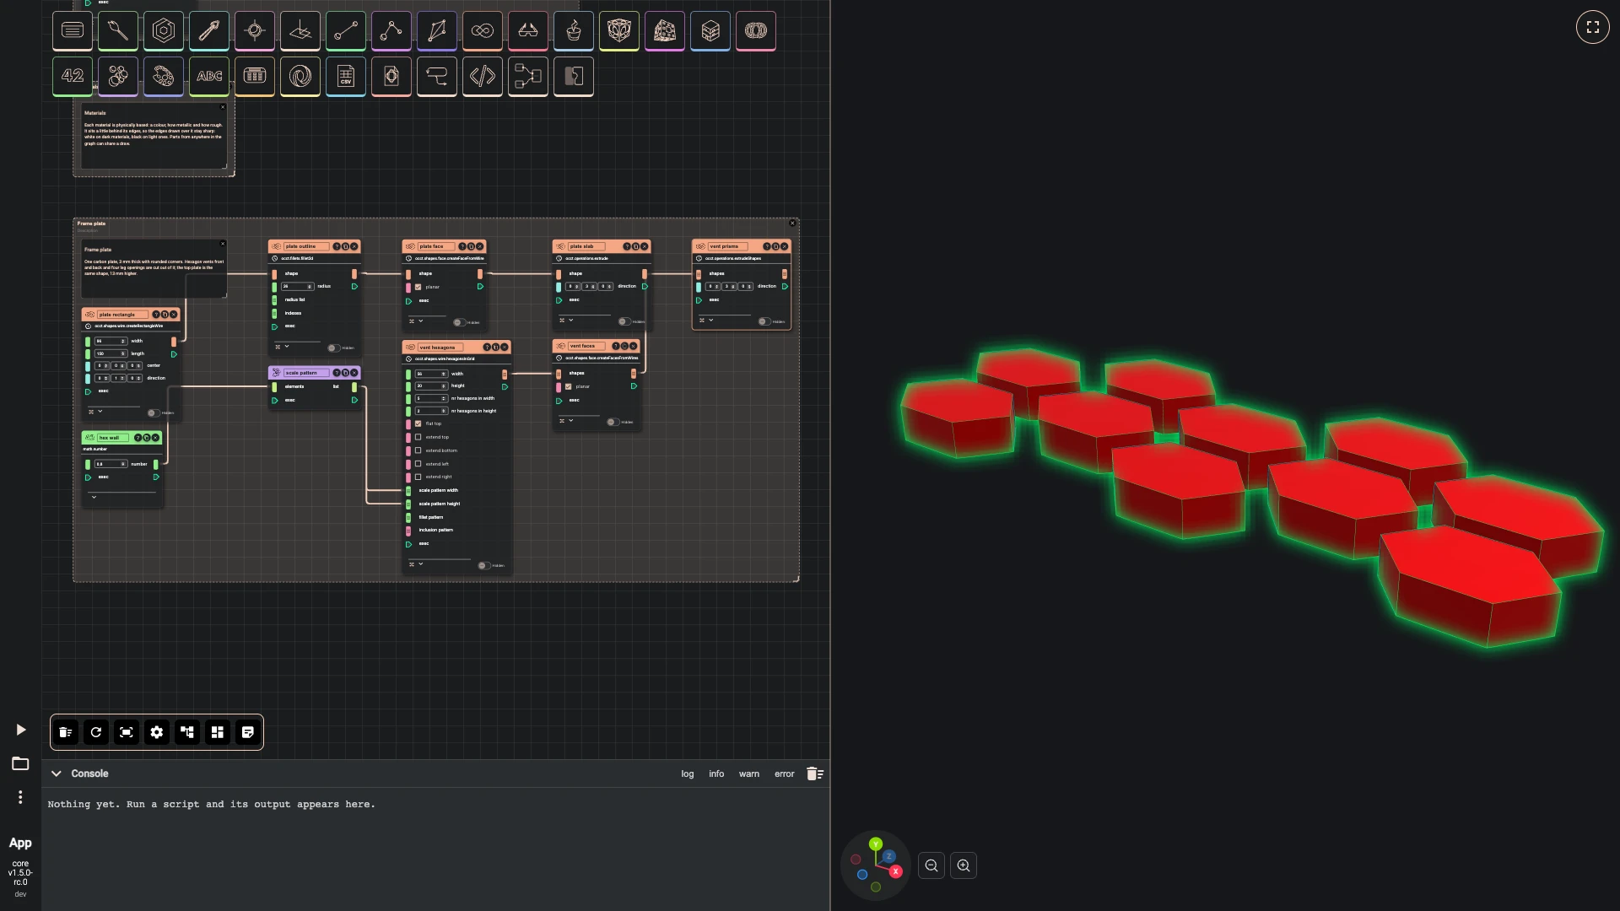Screen dimensions: 1620x911
Task: Toggle Hidden switch on vent prisms node
Action: pyautogui.click(x=764, y=321)
